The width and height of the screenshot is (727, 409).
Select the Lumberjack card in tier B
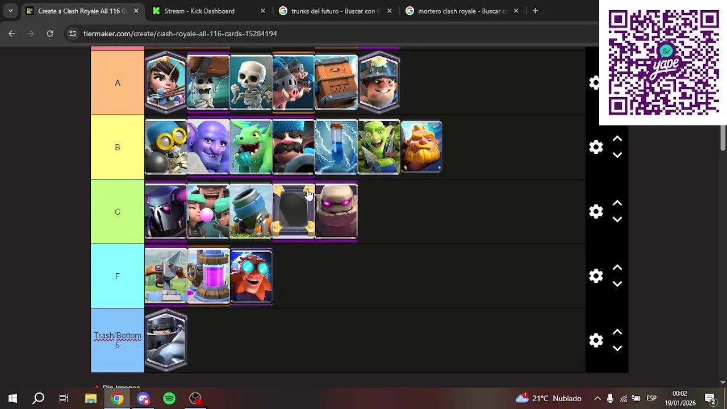pyautogui.click(x=294, y=147)
